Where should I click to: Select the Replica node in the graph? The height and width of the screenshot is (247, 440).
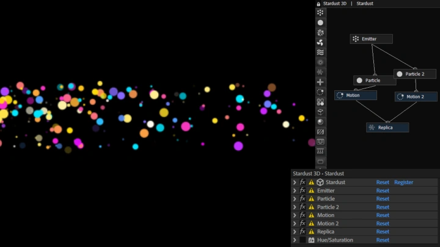[387, 127]
